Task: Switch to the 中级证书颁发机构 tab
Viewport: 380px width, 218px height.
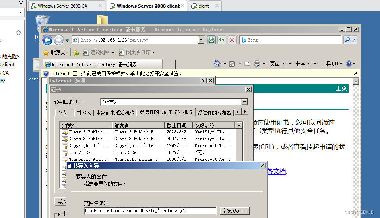Action: click(x=116, y=113)
